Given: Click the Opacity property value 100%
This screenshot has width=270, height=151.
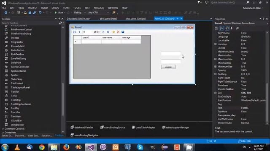Looking at the screenshot, I should pyautogui.click(x=244, y=70).
